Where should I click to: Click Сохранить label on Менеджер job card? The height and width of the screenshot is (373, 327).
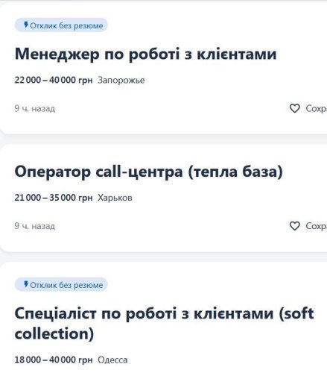pos(317,109)
